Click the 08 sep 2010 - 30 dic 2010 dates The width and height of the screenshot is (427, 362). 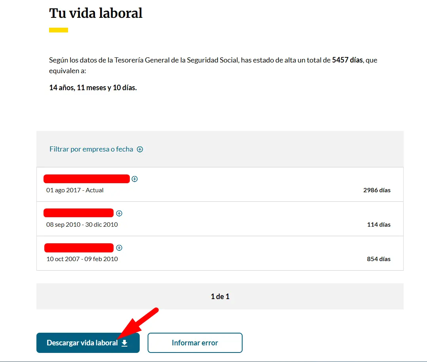(82, 225)
